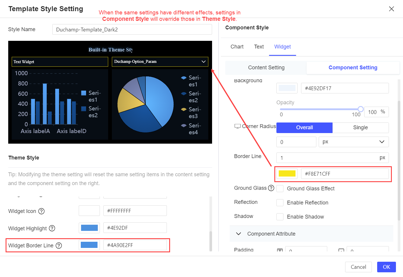Click the Border Line width field
403x277 pixels.
coord(333,158)
